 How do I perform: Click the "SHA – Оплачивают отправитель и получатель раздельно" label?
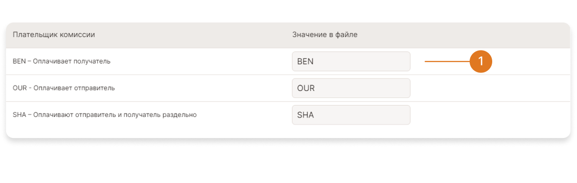(x=104, y=115)
